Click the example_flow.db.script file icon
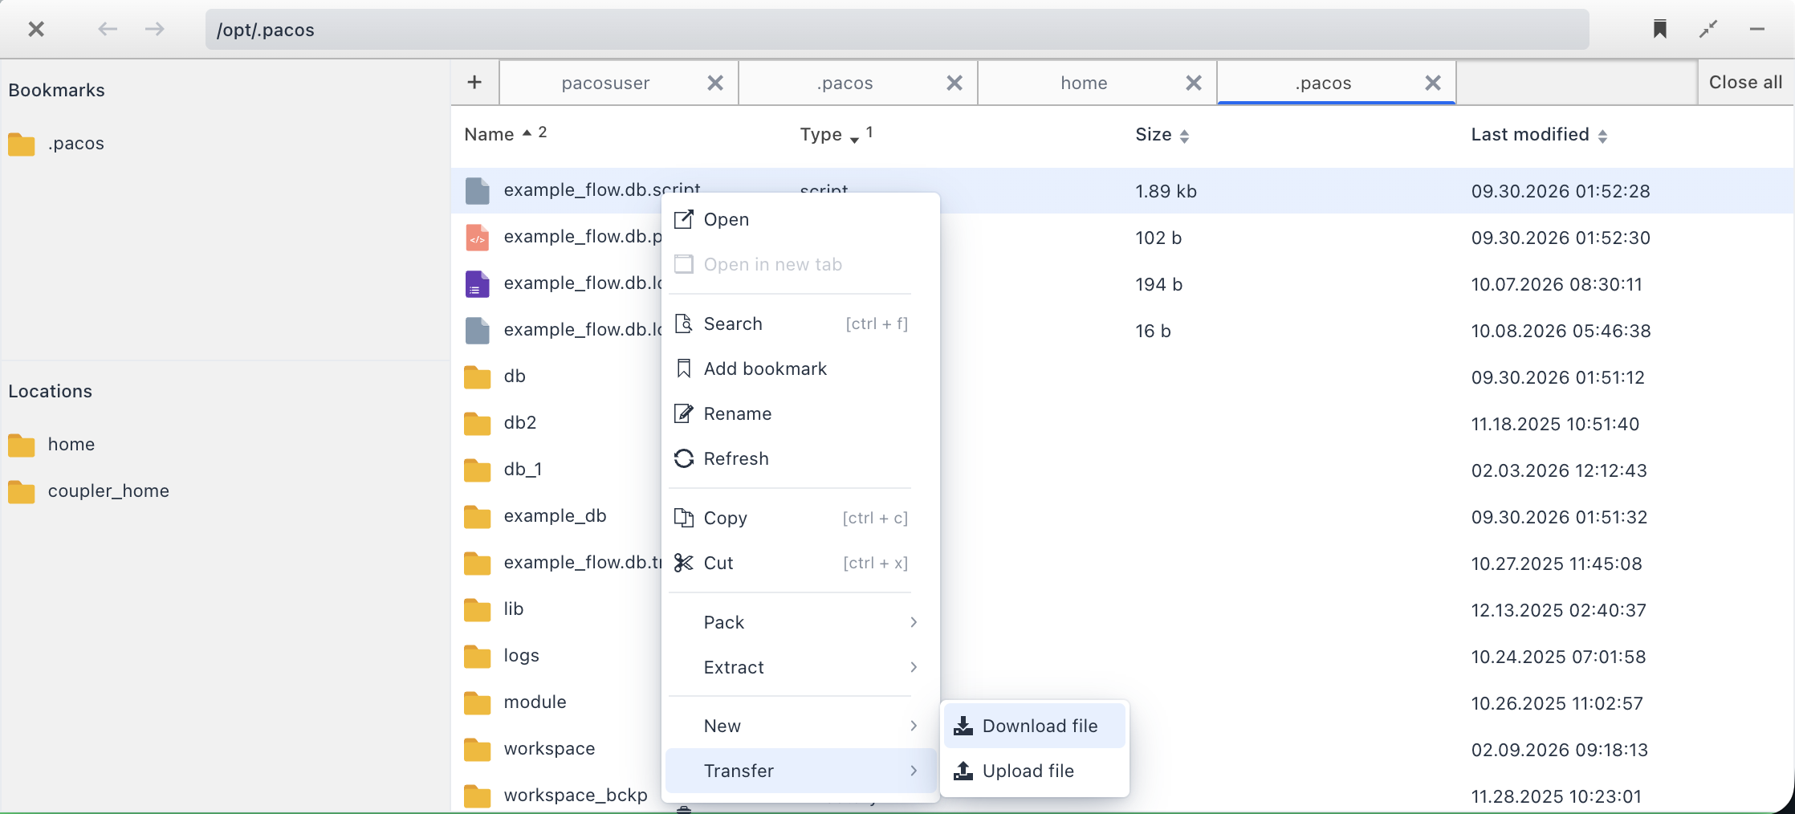The width and height of the screenshot is (1795, 814). [478, 191]
